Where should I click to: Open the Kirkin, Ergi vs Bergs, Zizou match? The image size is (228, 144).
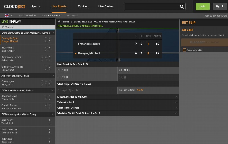[x=27, y=141]
